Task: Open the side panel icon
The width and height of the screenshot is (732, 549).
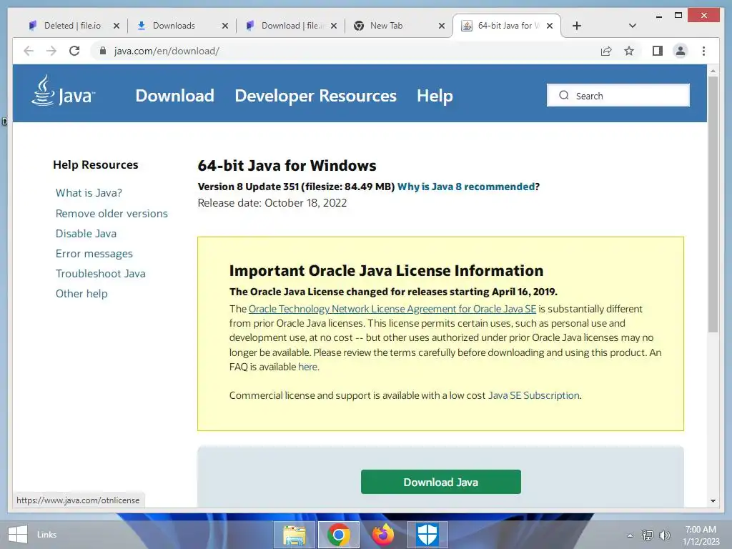Action: click(658, 51)
